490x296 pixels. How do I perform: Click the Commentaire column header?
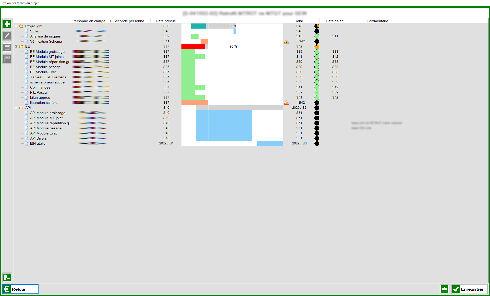pos(377,21)
